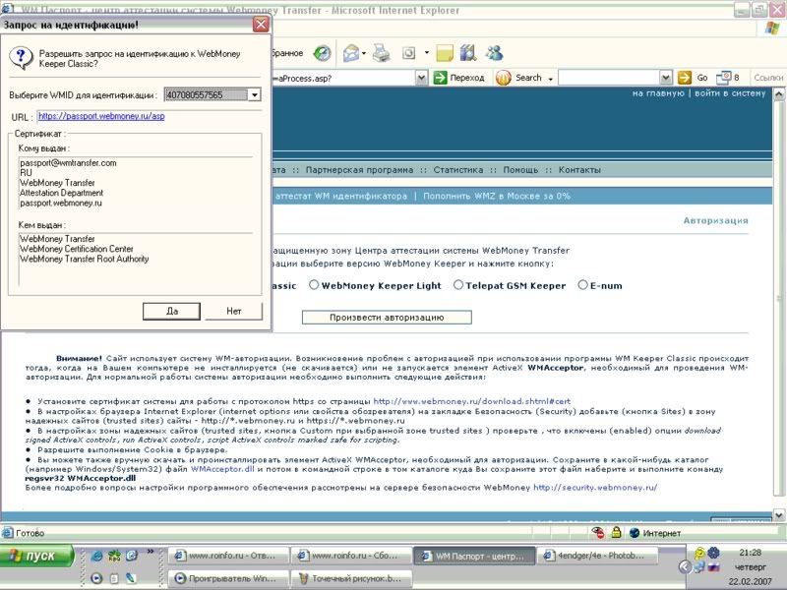Open the Windows Media Player Quick Launch icon

96,578
